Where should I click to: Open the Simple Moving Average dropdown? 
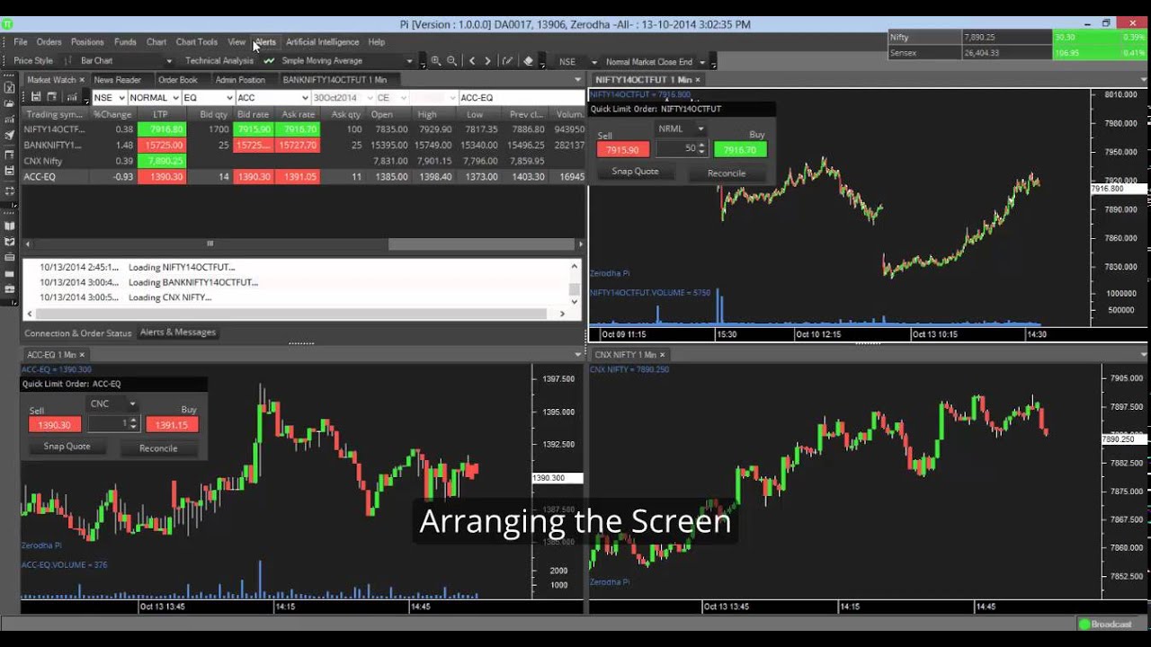tap(409, 61)
